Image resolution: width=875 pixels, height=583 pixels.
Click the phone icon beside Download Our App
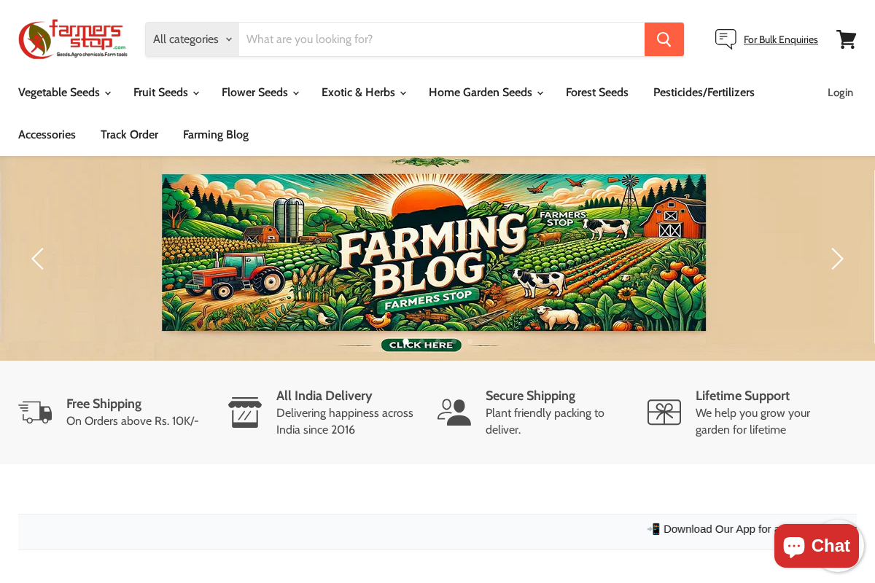point(655,528)
